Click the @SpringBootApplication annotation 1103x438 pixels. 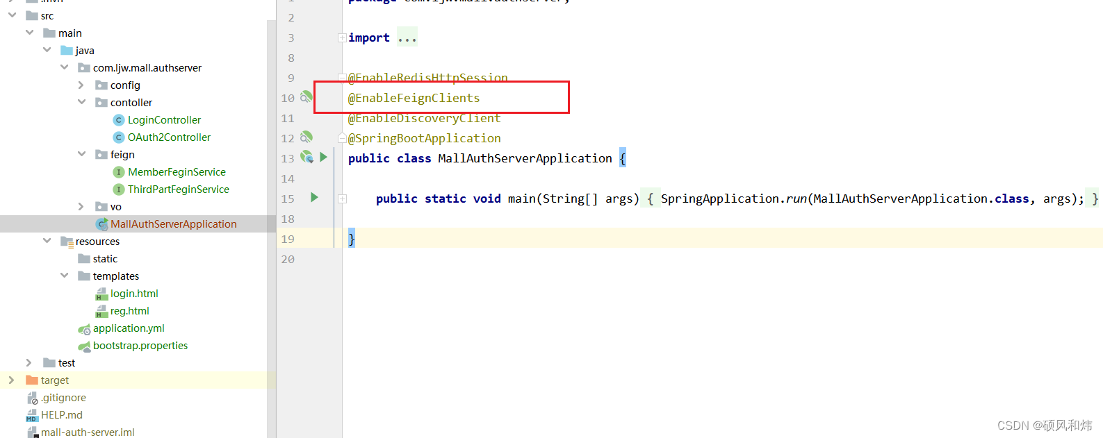(424, 138)
